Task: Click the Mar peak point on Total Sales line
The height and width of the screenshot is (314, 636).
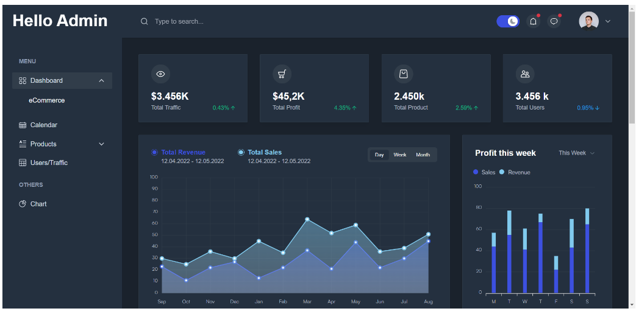Action: (x=307, y=219)
